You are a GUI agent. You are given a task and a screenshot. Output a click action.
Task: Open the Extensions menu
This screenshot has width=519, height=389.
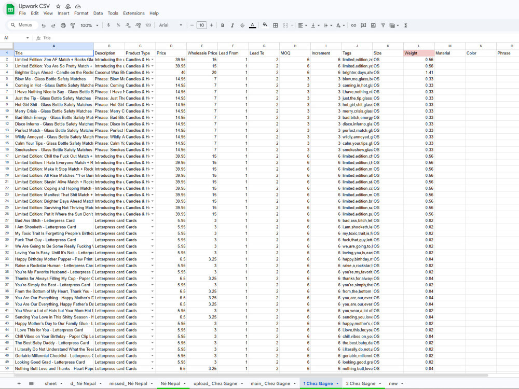134,13
